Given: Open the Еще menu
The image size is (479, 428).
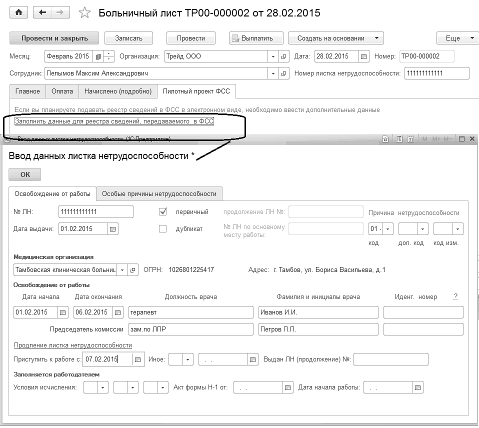Looking at the screenshot, I should pyautogui.click(x=457, y=38).
